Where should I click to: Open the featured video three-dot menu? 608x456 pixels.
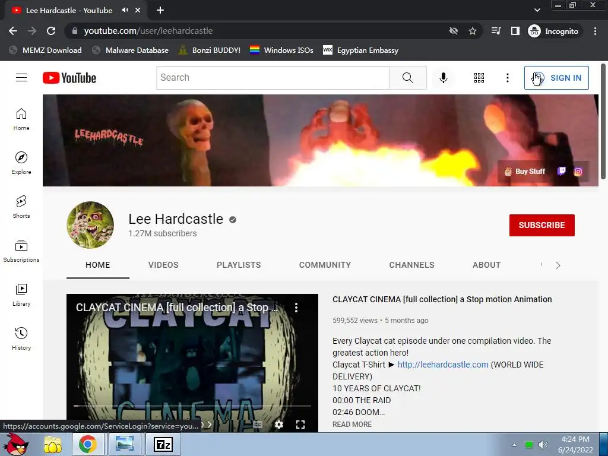296,308
